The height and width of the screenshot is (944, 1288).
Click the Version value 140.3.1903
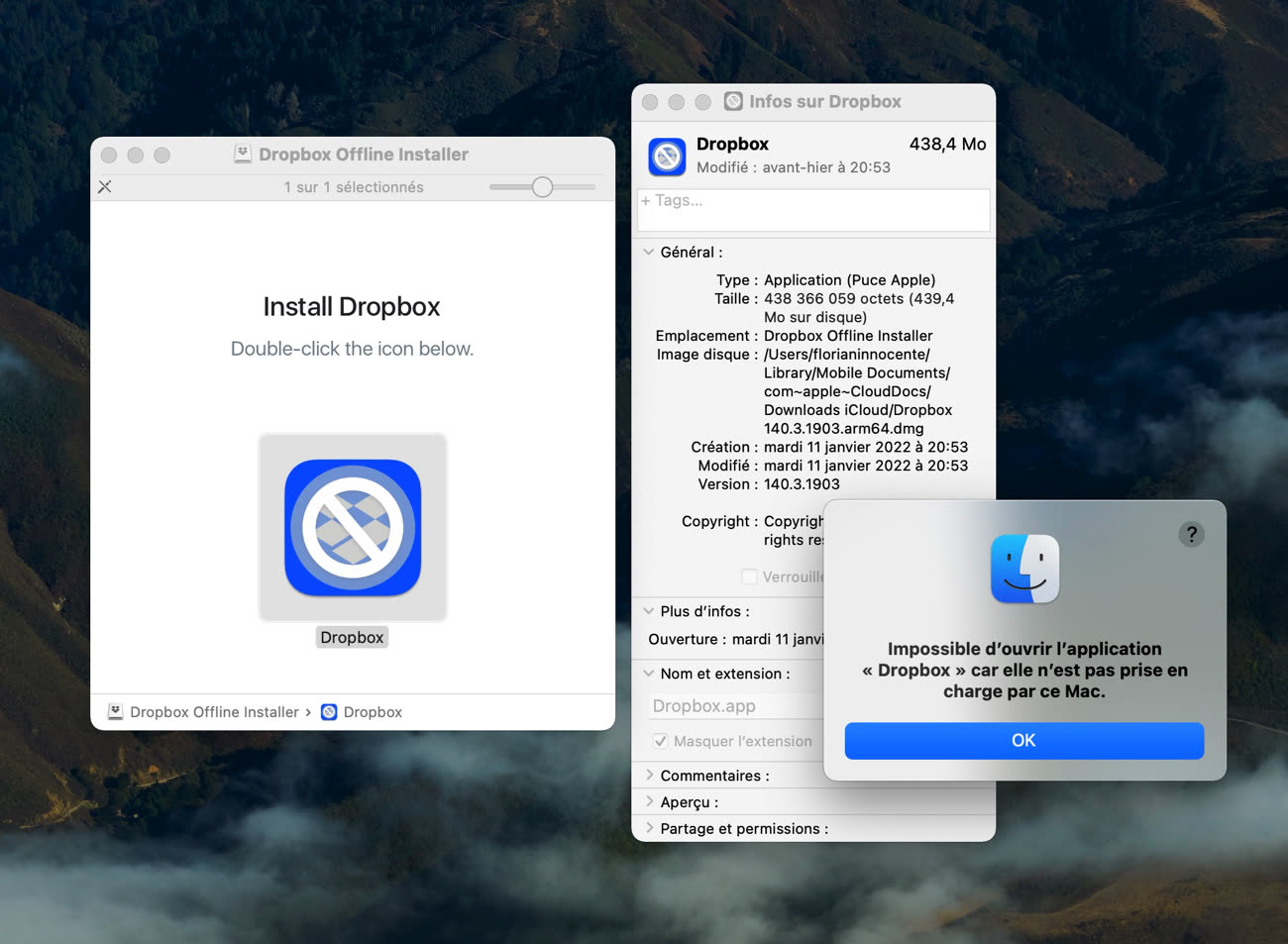coord(802,484)
